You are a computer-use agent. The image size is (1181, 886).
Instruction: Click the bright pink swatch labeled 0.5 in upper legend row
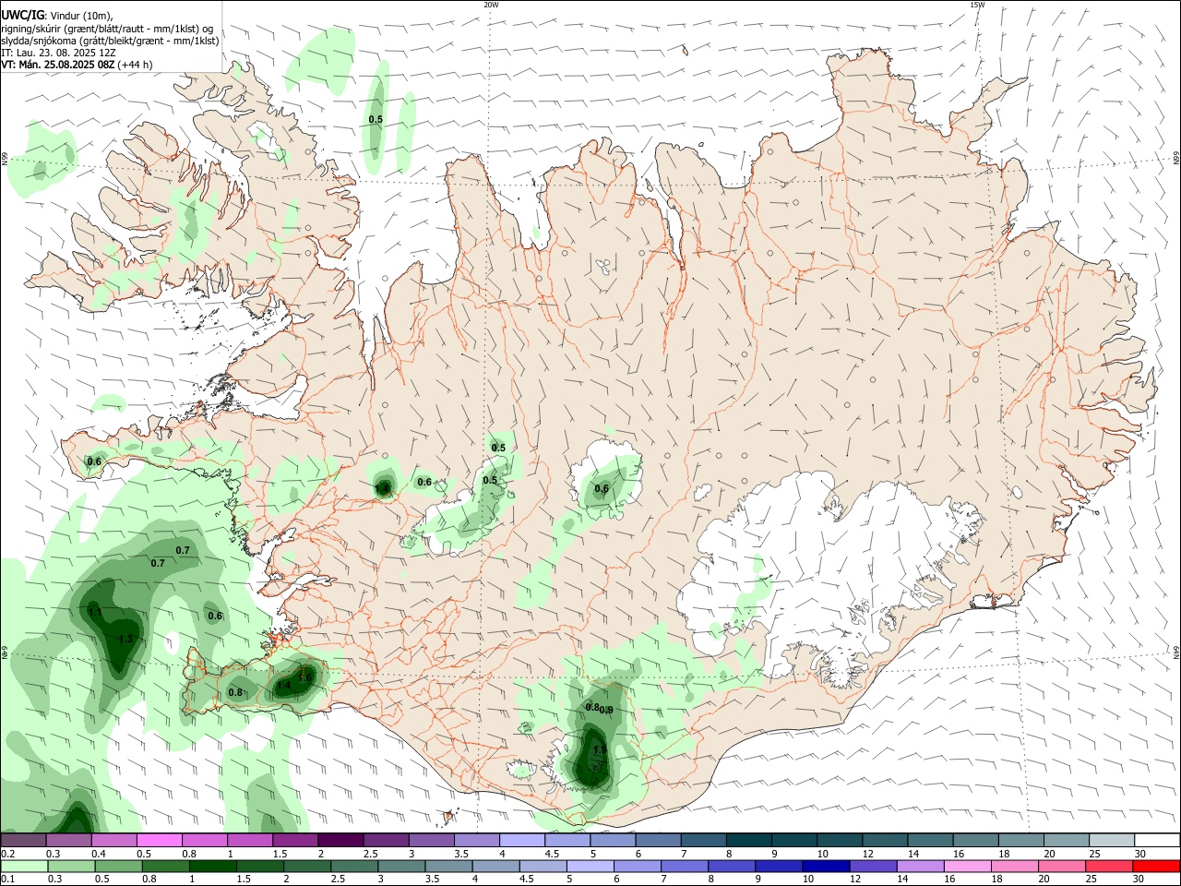[159, 840]
